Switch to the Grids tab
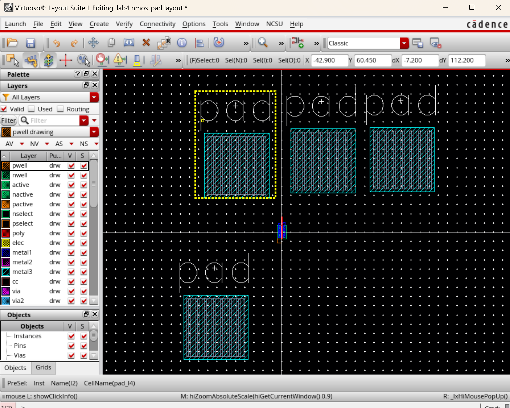Screen dimensions: 510x408 click(x=43, y=367)
